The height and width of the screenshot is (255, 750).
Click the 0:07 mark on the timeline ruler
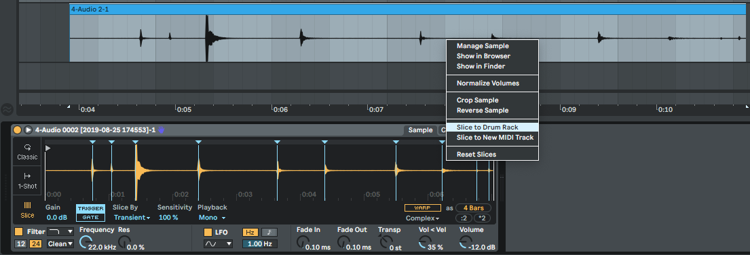click(377, 110)
